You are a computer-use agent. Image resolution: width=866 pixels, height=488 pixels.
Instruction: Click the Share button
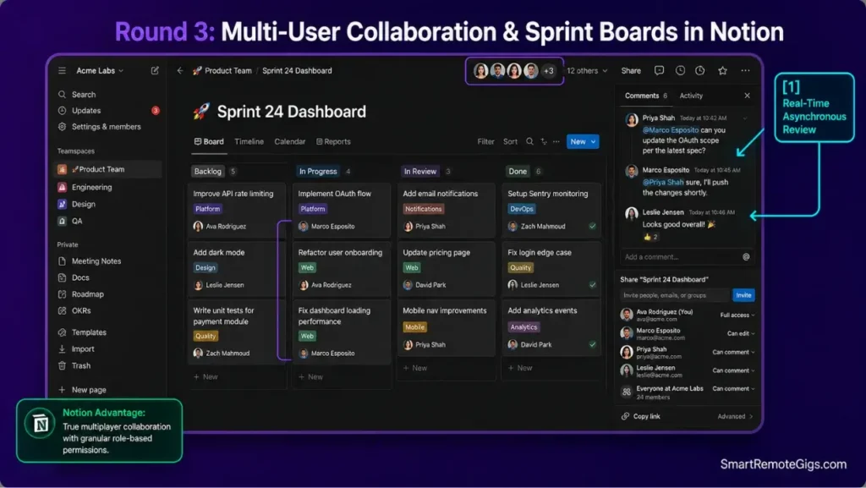(x=631, y=71)
